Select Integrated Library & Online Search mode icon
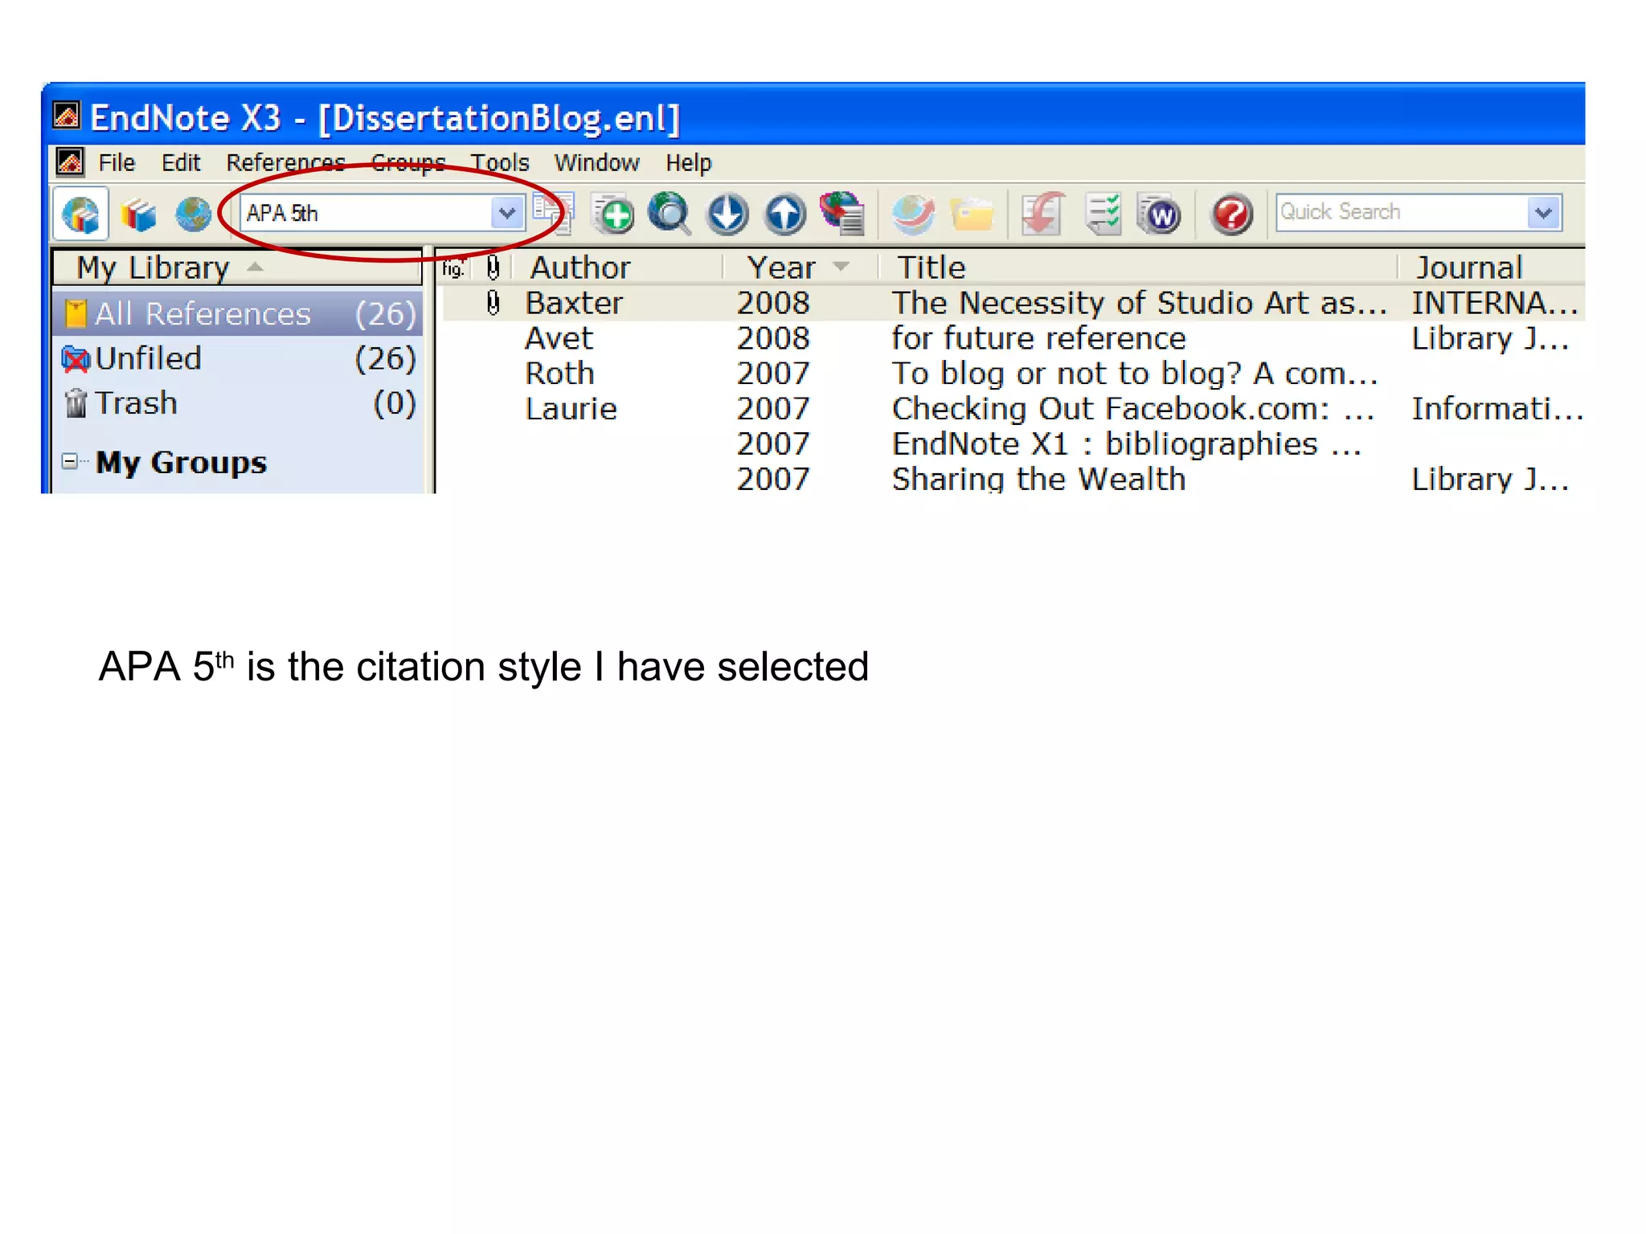 (x=80, y=214)
